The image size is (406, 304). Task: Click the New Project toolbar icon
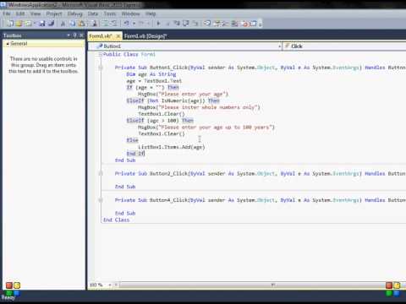pyautogui.click(x=10, y=24)
